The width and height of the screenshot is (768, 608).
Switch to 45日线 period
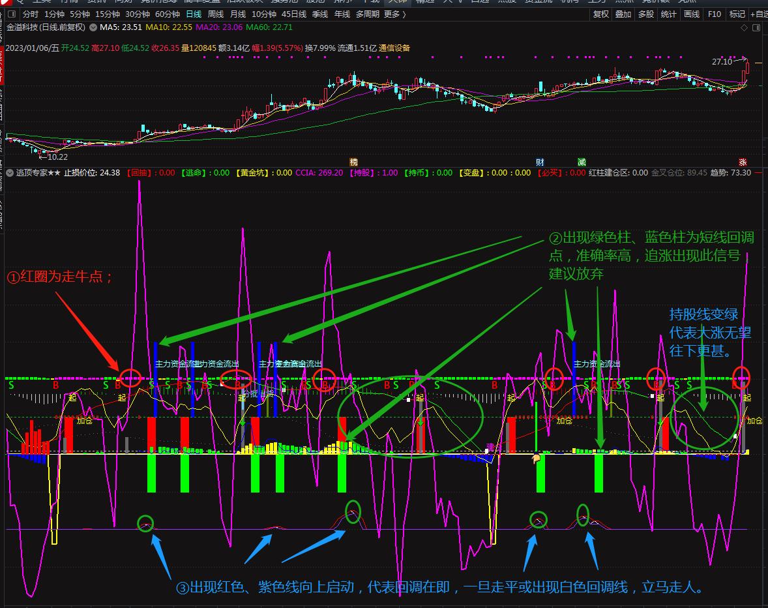[x=294, y=14]
